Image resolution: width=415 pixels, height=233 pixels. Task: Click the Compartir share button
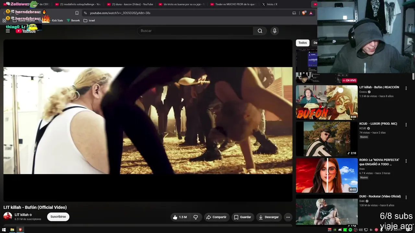[217, 217]
